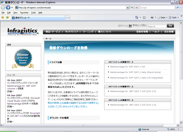Screen dimensions: 183x132
Task: Open search provider options dropdown
Action: (180, 8)
